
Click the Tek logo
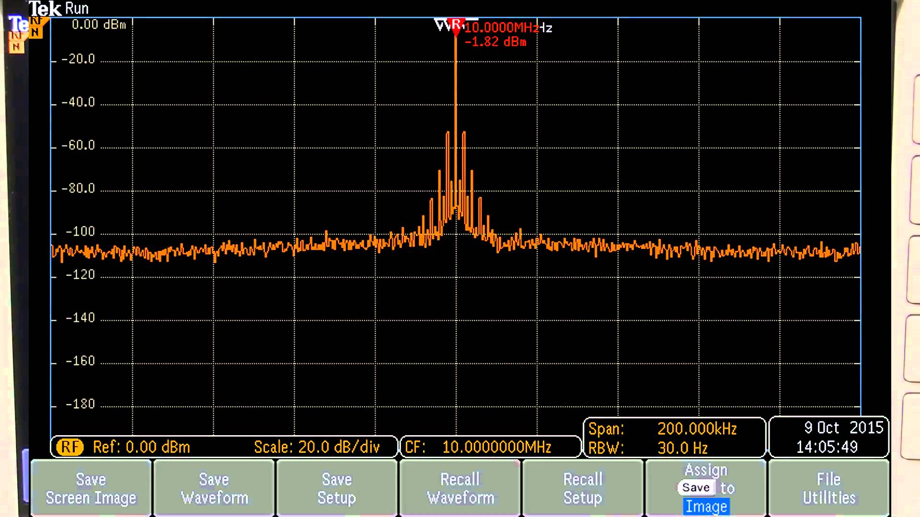click(x=46, y=9)
